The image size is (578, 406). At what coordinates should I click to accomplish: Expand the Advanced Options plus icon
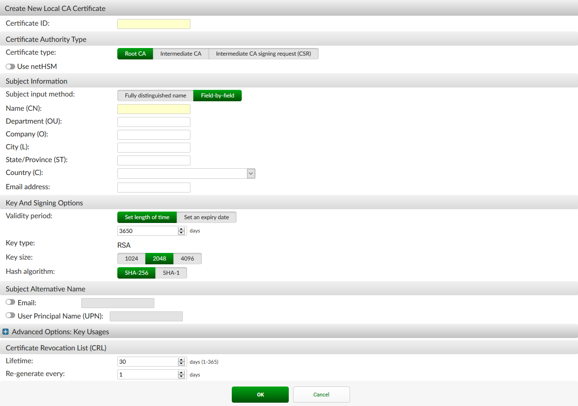pyautogui.click(x=6, y=332)
